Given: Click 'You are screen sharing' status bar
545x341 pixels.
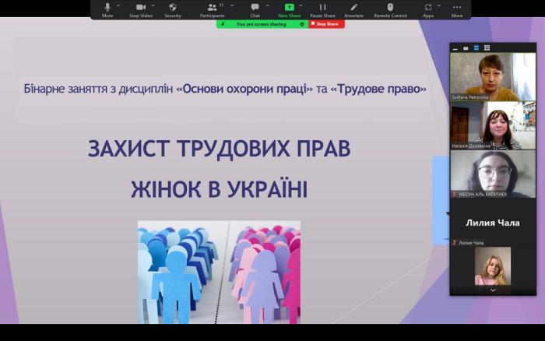Looking at the screenshot, I should pos(262,24).
